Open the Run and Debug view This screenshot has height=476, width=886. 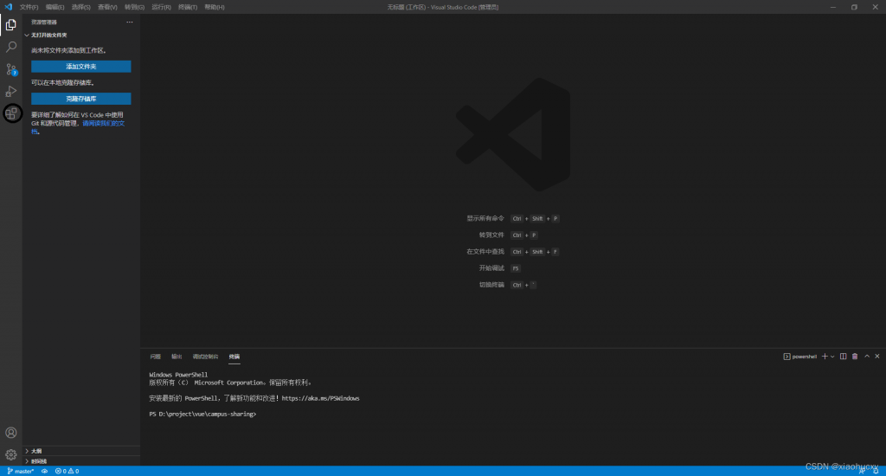(x=10, y=92)
